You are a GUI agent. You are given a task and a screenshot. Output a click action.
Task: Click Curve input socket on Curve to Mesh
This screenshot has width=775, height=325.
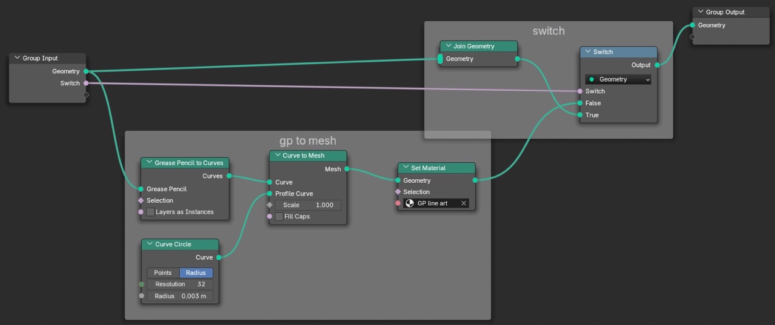pos(269,182)
